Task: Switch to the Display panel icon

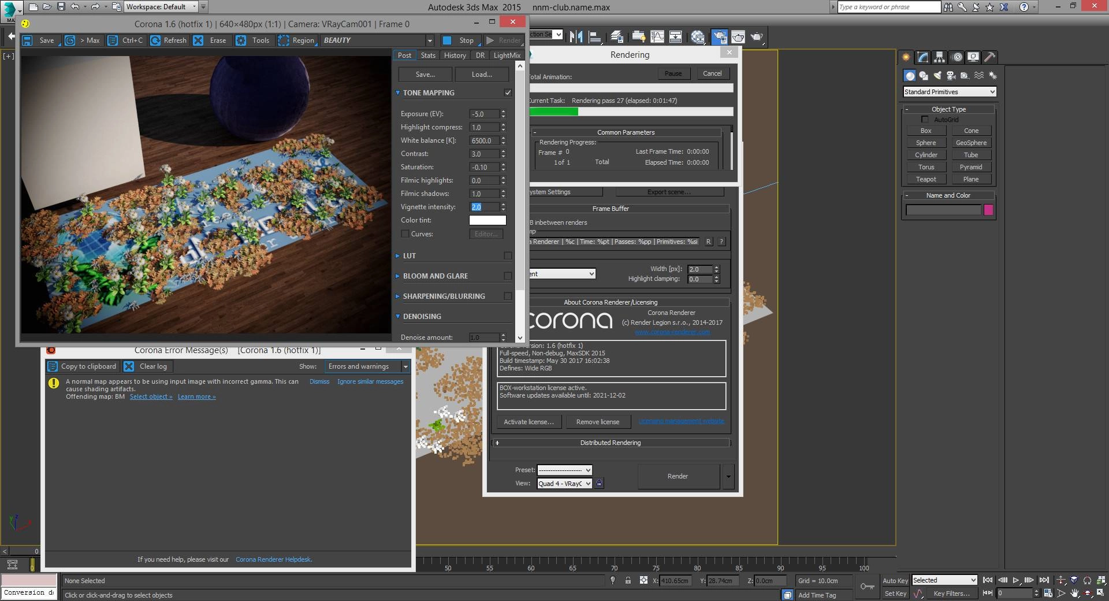Action: [973, 57]
